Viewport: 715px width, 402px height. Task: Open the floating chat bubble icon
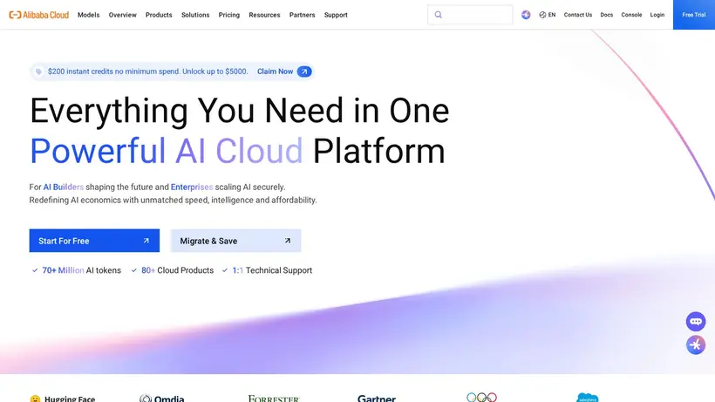pos(696,321)
